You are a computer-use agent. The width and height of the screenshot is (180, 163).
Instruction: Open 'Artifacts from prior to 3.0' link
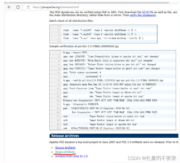(71, 156)
